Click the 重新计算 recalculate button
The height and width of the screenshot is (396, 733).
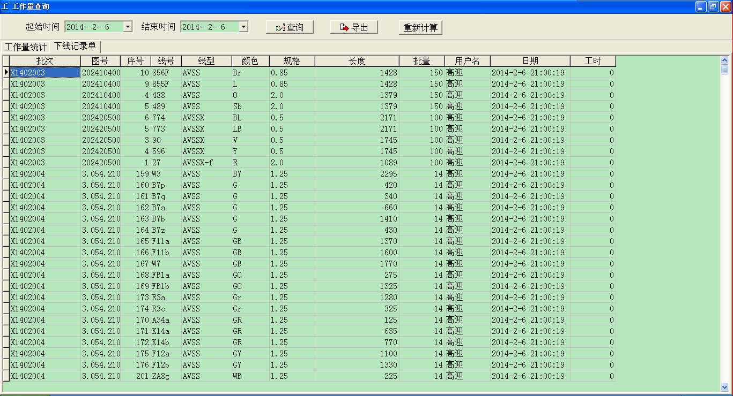(x=421, y=27)
